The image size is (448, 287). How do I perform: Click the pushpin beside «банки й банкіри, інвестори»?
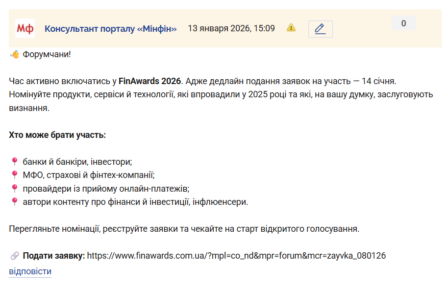14,161
